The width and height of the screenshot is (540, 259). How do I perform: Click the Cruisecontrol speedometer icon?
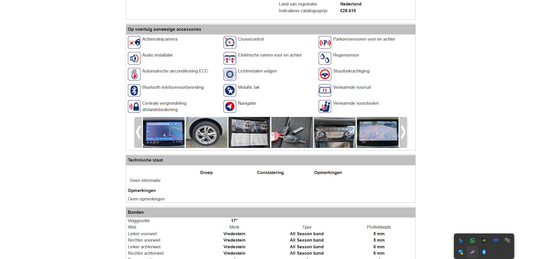230,42
